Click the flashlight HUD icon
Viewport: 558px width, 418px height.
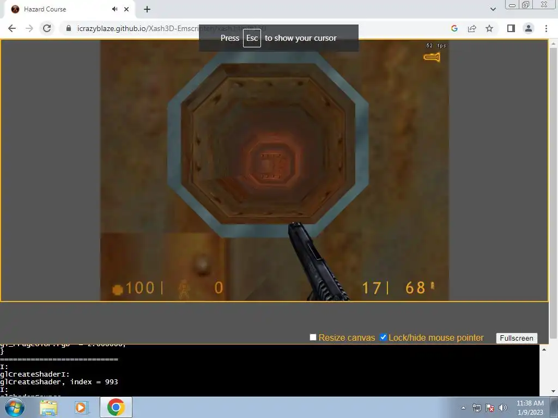(x=432, y=57)
